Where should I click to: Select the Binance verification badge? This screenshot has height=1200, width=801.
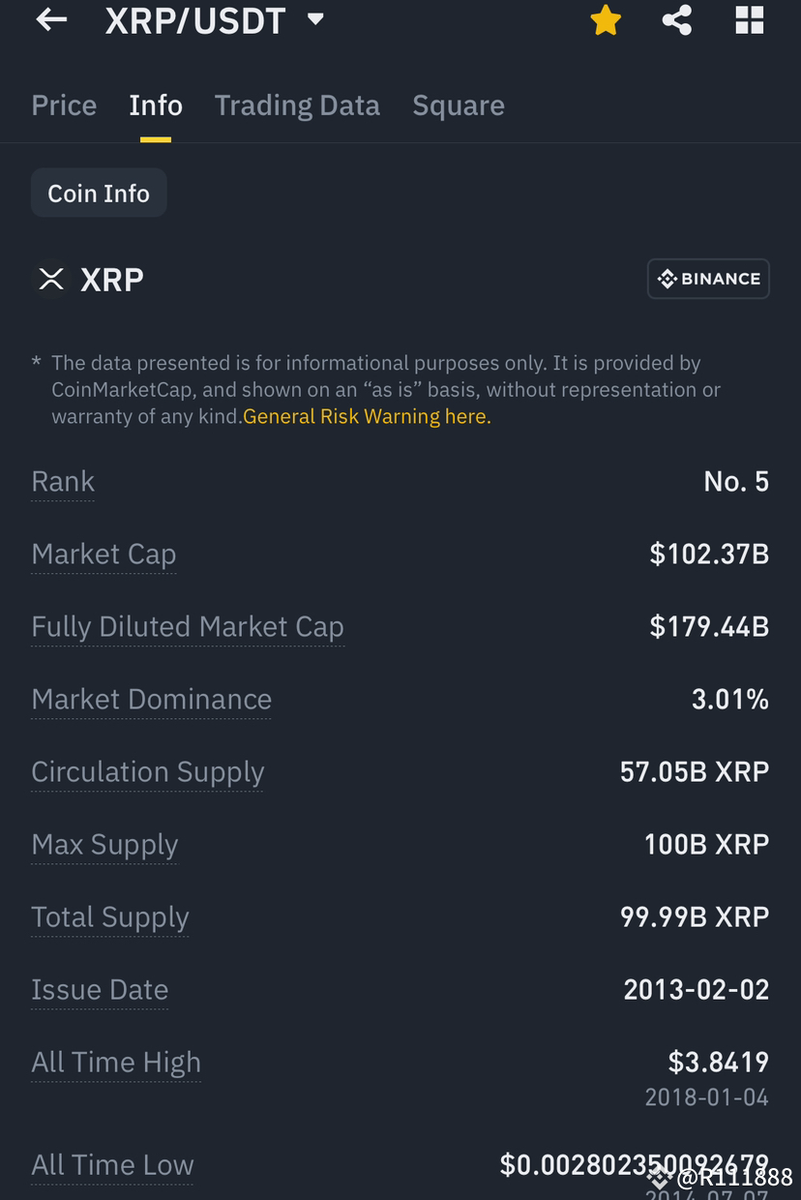pyautogui.click(x=708, y=279)
